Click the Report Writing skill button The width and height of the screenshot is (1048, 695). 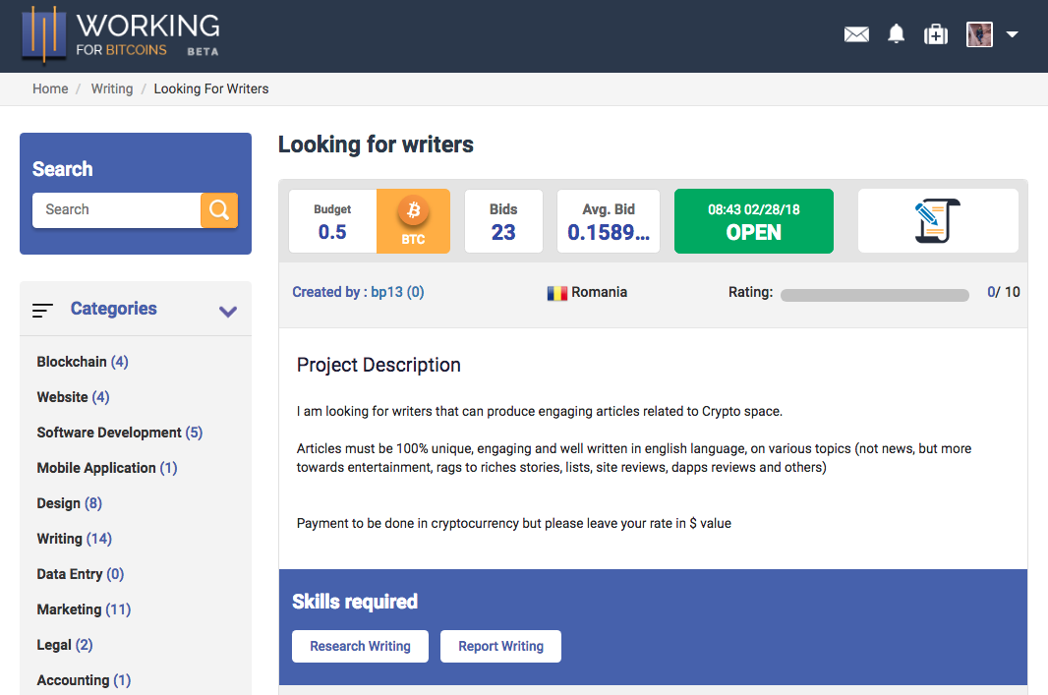500,646
